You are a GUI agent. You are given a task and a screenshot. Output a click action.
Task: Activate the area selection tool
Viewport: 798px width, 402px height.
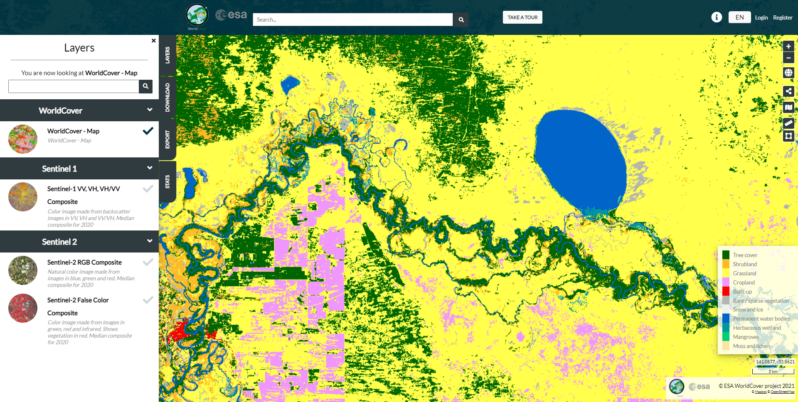tap(788, 136)
